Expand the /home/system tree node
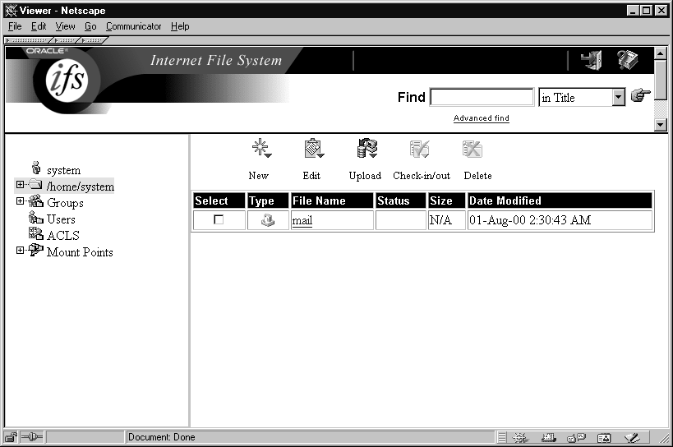 tap(20, 184)
